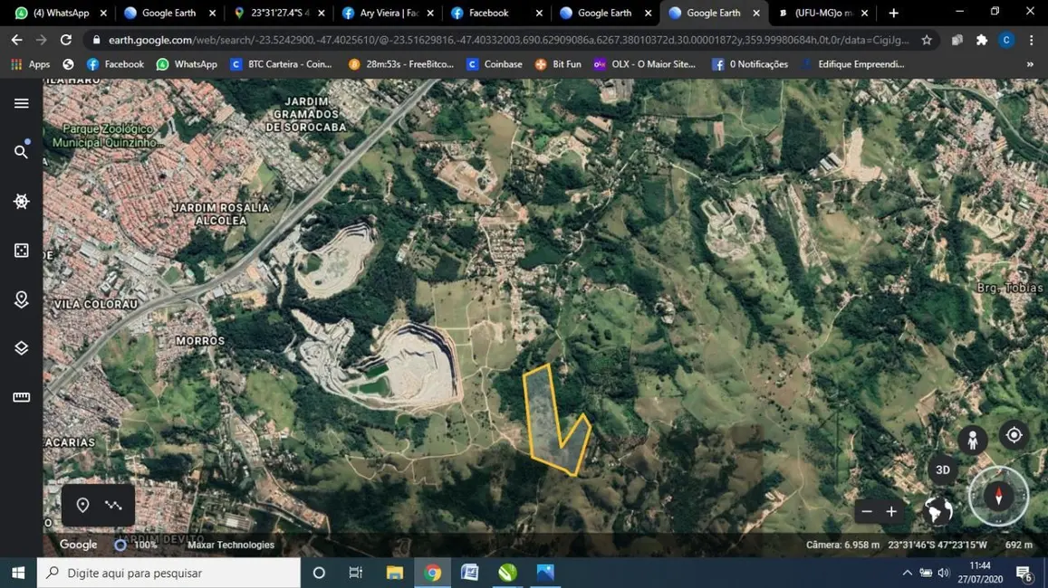This screenshot has width=1048, height=588.
Task: Open Map Style layers icon in sidebar
Action: tap(21, 347)
